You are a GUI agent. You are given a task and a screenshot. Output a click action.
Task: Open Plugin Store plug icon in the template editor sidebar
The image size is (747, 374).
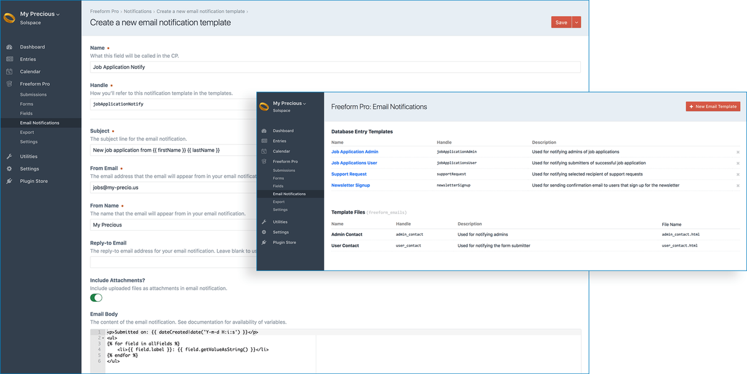(9, 181)
